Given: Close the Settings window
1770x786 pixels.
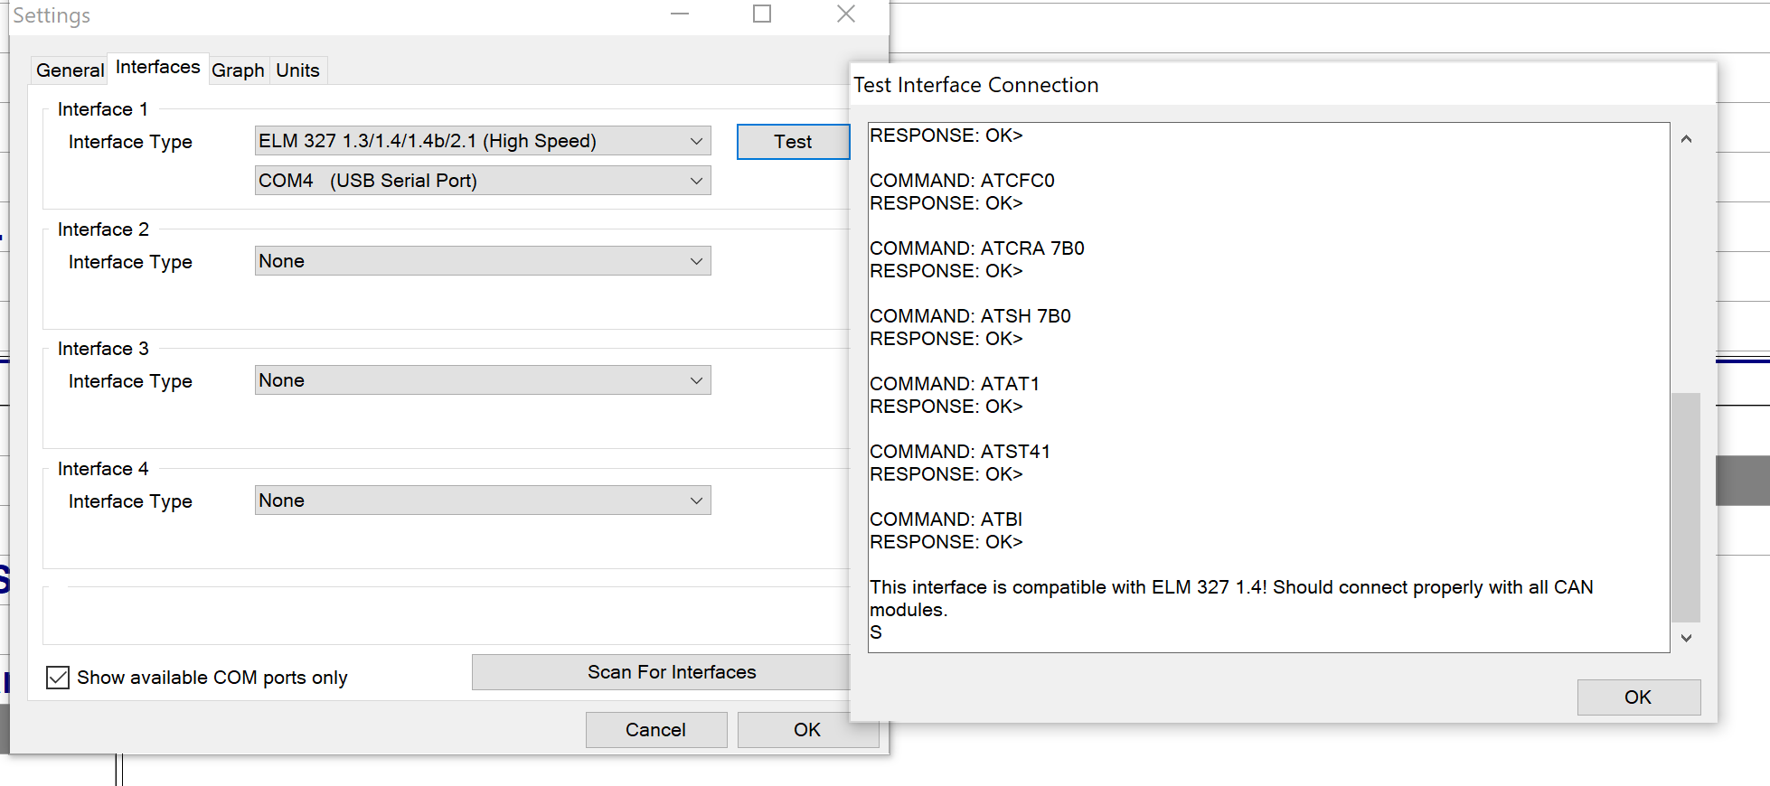Looking at the screenshot, I should (x=846, y=14).
